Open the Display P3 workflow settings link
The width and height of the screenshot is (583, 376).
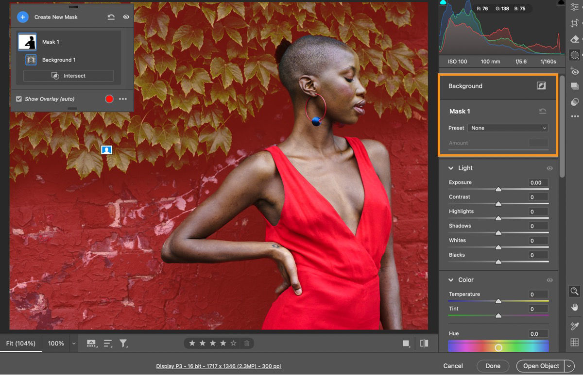(218, 366)
